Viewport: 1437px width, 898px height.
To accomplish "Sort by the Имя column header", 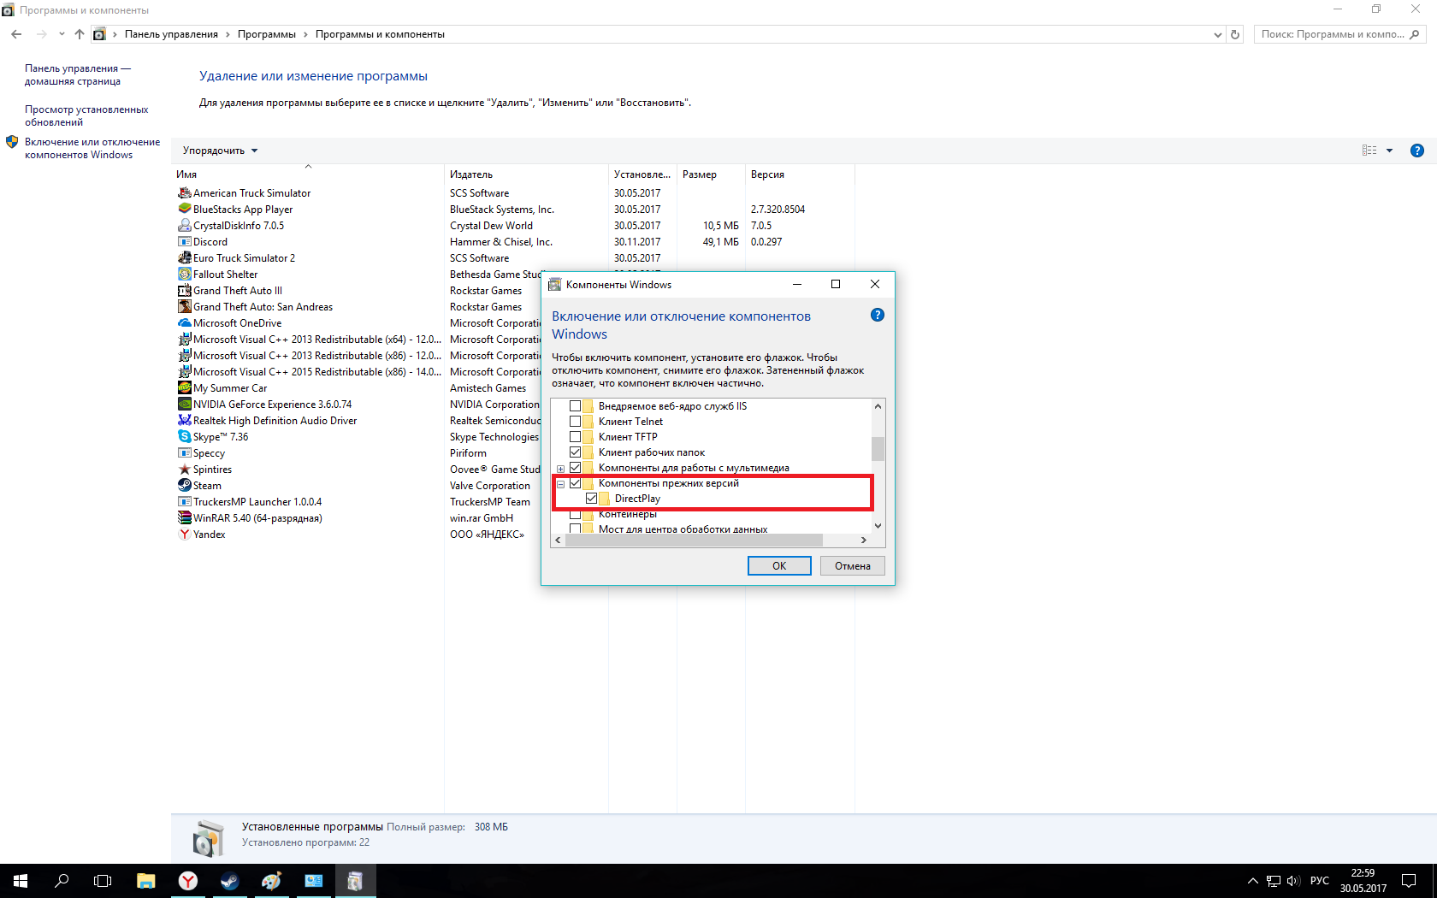I will (308, 174).
